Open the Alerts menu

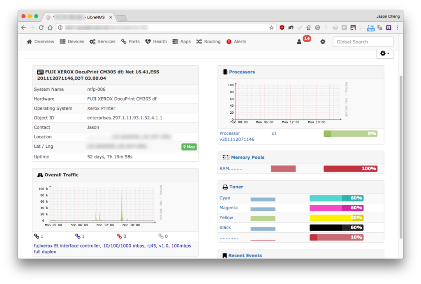(x=236, y=41)
